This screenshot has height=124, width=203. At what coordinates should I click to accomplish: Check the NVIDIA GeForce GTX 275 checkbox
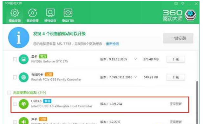click(15, 59)
